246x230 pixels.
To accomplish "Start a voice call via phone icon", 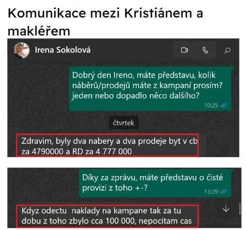I will click(205, 50).
